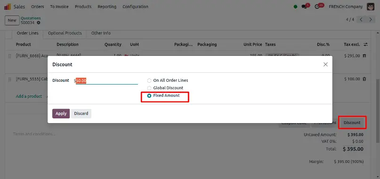Screen dimensions: 380x179
Task: Delete the $ 100.00 order line
Action: pyautogui.click(x=364, y=79)
